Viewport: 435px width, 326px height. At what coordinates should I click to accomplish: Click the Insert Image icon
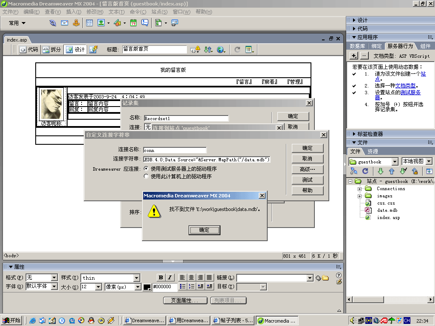click(x=101, y=23)
